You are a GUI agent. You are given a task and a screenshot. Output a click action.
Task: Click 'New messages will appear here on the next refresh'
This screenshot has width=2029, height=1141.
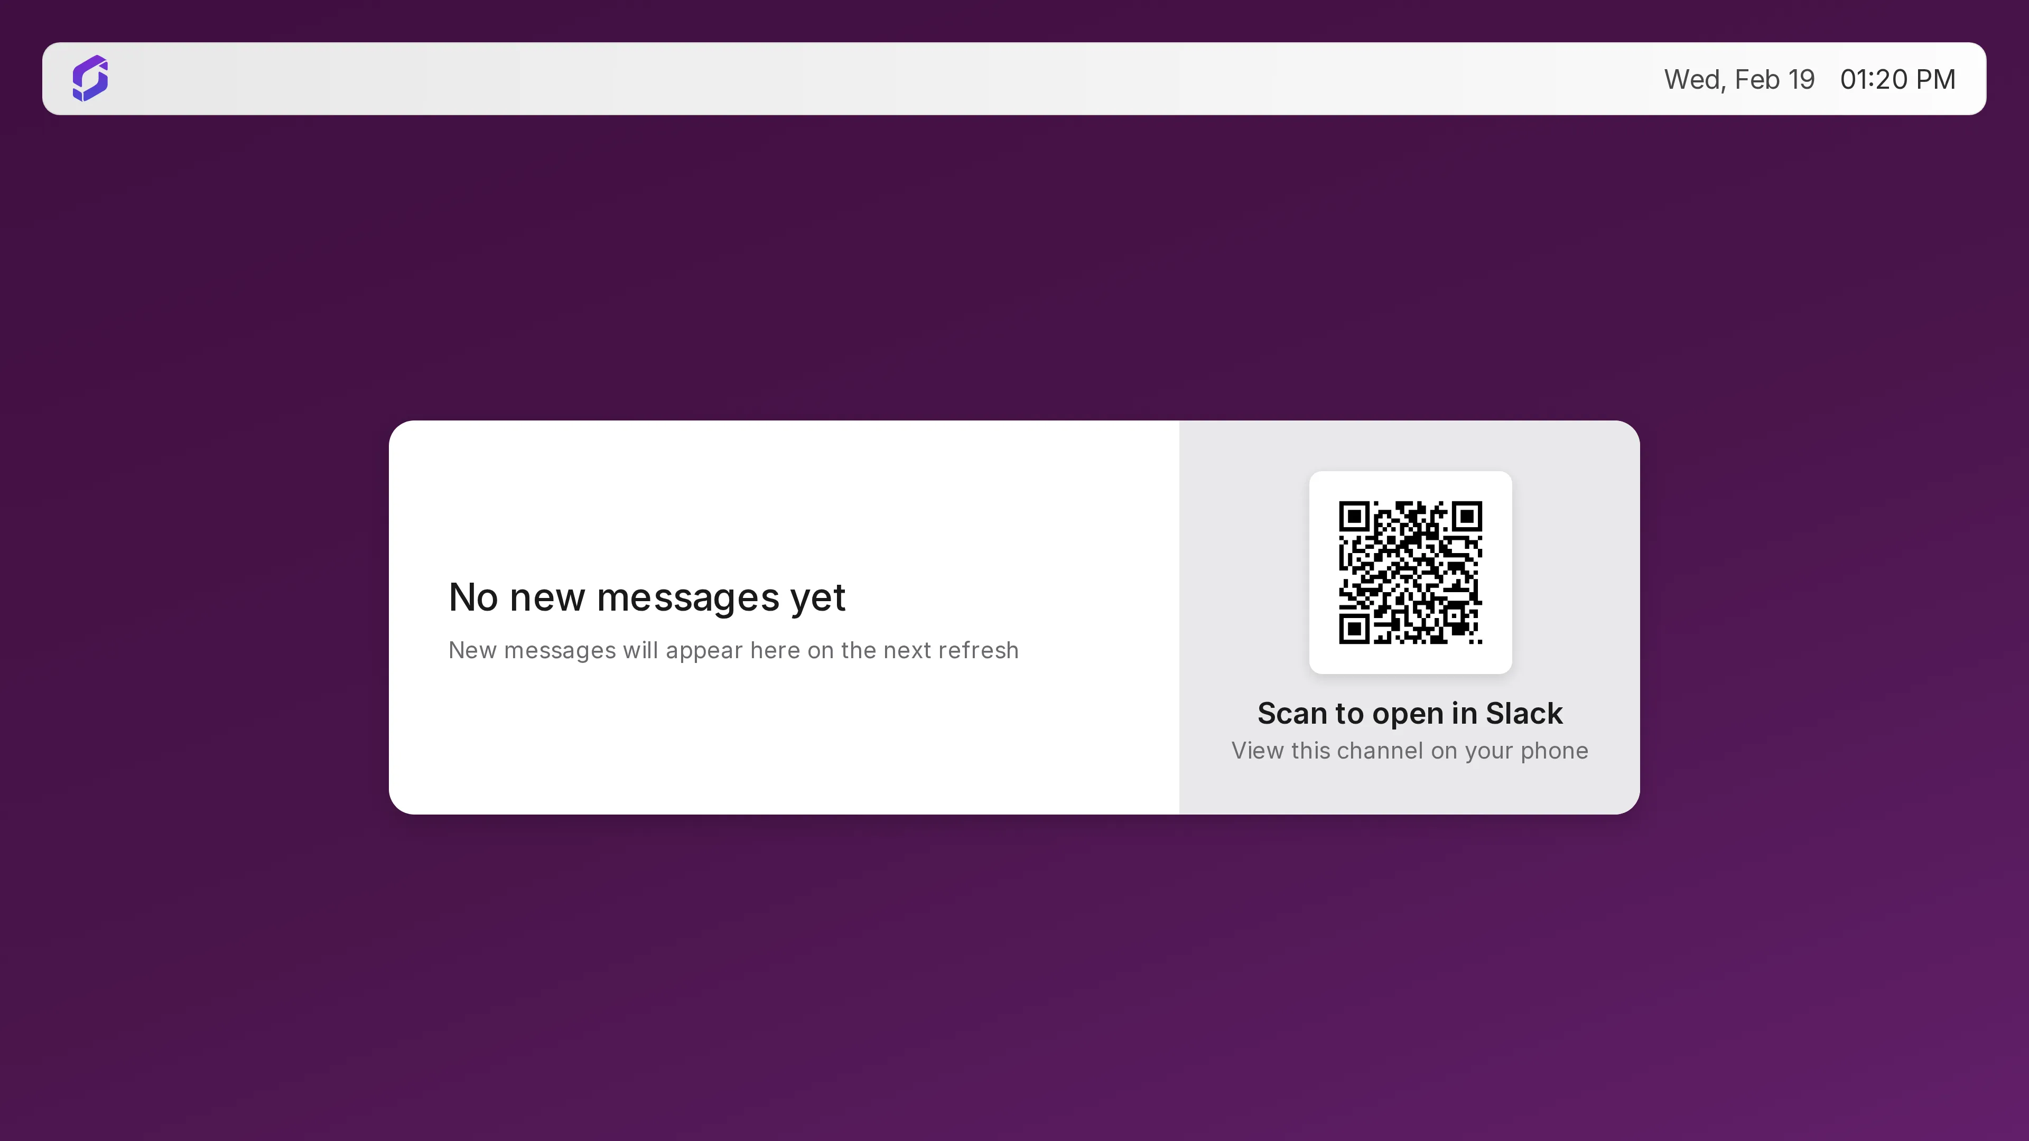coord(733,650)
